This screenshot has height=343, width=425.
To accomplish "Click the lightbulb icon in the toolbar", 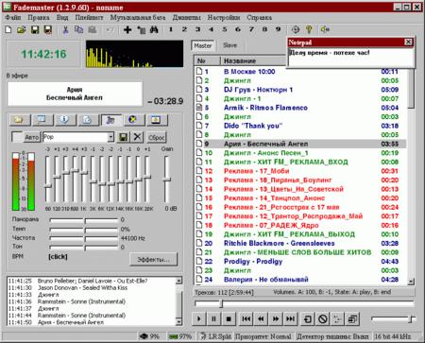I will click(309, 29).
